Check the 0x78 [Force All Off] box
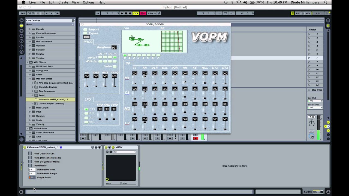 tap(30, 154)
